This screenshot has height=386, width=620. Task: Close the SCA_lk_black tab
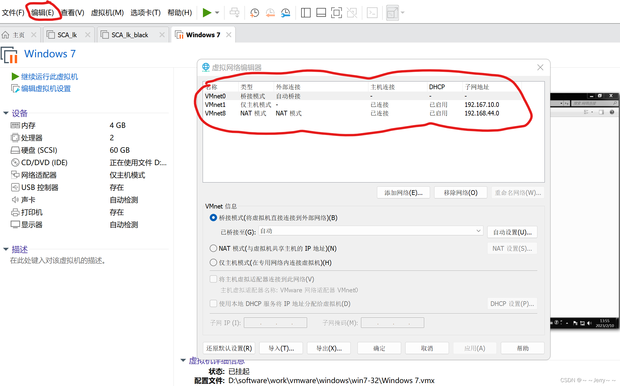pyautogui.click(x=162, y=35)
